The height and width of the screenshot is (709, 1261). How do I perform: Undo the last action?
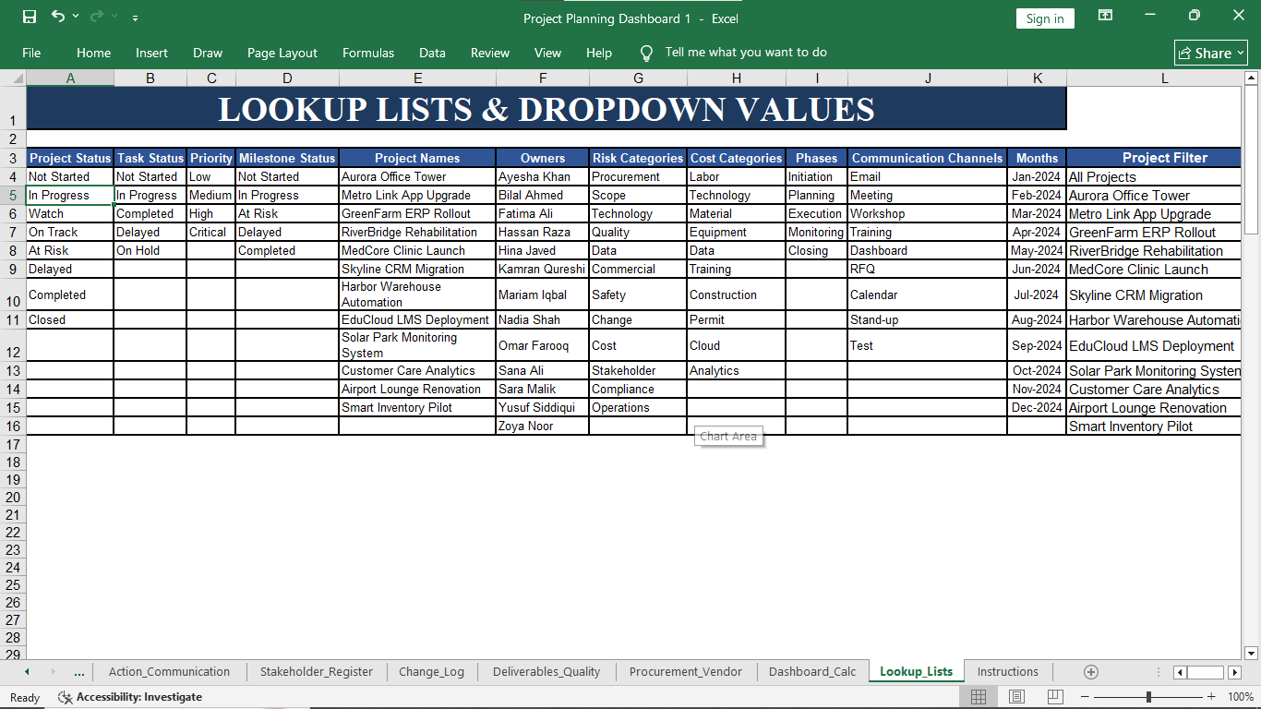click(58, 17)
